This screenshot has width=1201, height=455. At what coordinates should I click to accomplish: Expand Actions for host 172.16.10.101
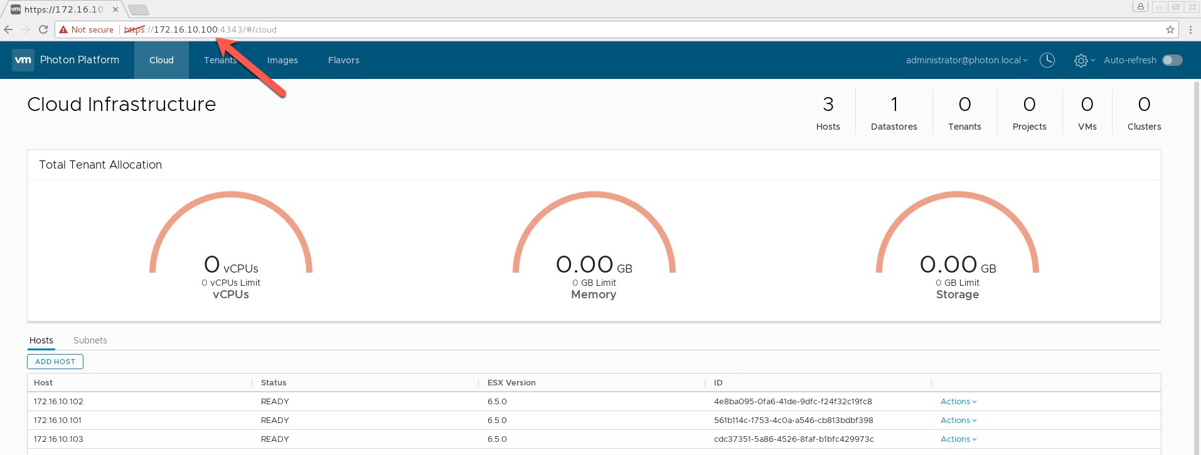[x=958, y=421]
